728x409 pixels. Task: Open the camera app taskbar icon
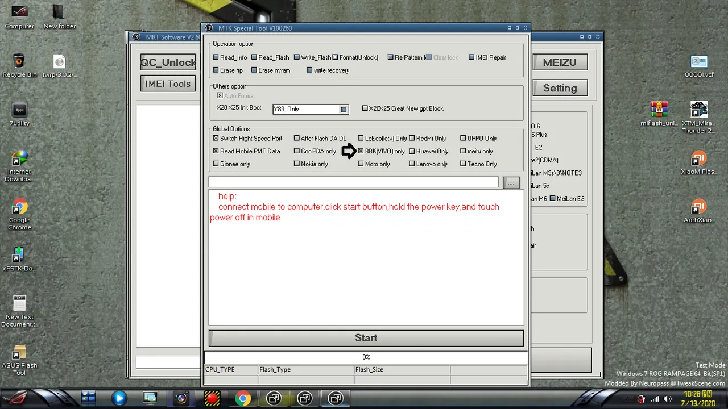click(x=181, y=398)
